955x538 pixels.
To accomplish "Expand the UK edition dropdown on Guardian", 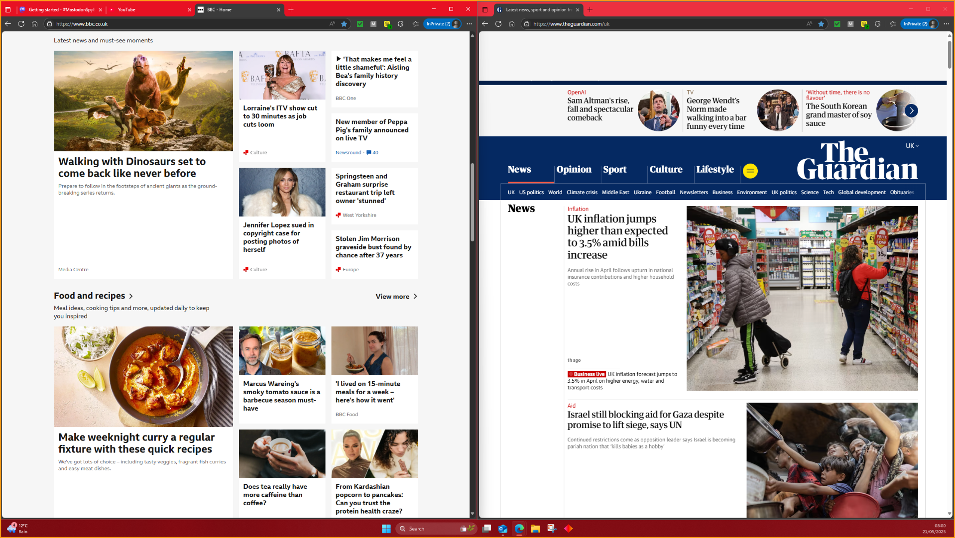I will point(912,146).
